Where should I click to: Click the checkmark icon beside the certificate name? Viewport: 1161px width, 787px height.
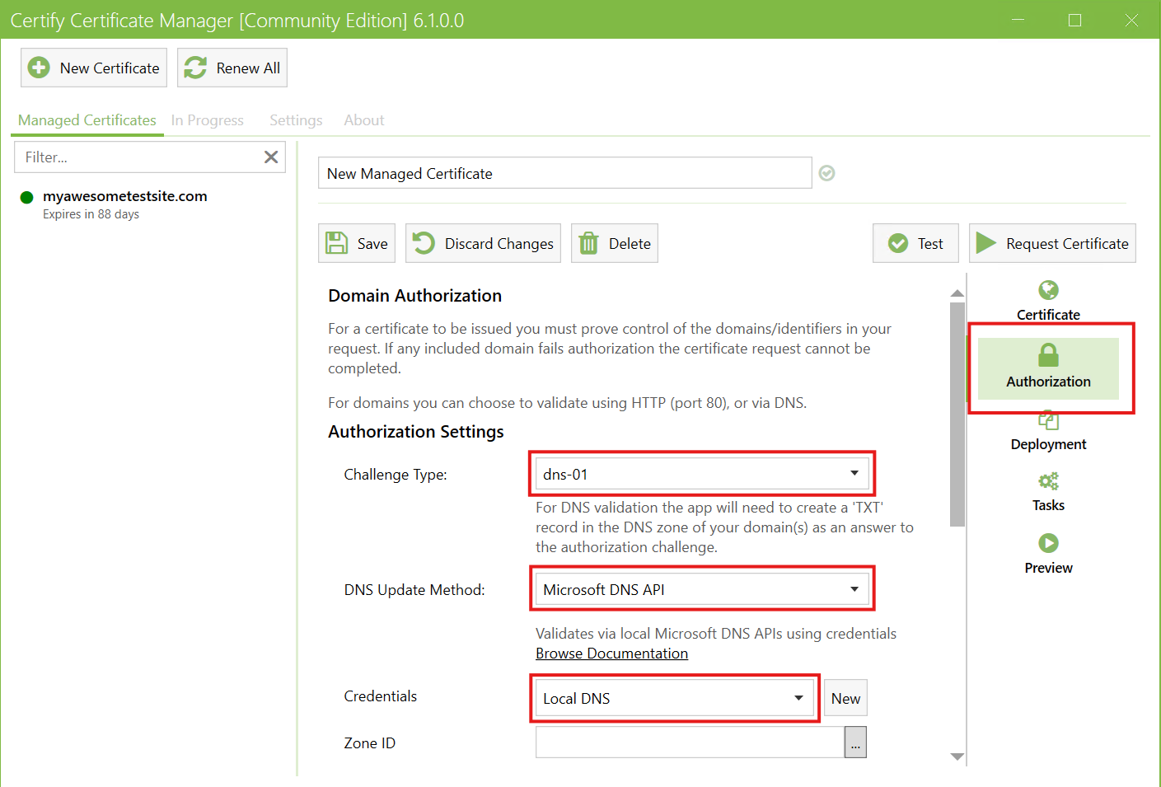tap(827, 173)
